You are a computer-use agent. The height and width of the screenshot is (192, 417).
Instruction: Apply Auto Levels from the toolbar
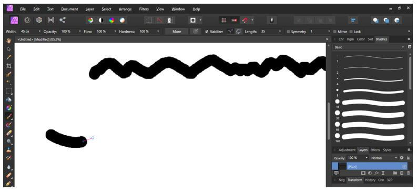click(x=90, y=20)
